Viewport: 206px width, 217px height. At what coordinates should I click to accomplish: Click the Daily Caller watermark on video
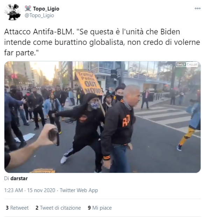187,65
